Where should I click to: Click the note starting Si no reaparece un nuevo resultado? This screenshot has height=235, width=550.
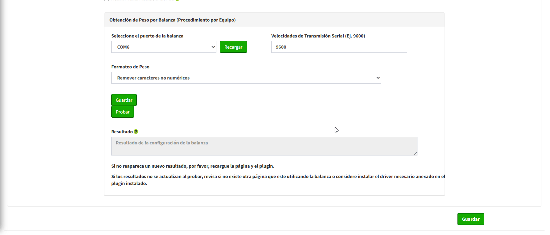pyautogui.click(x=193, y=166)
